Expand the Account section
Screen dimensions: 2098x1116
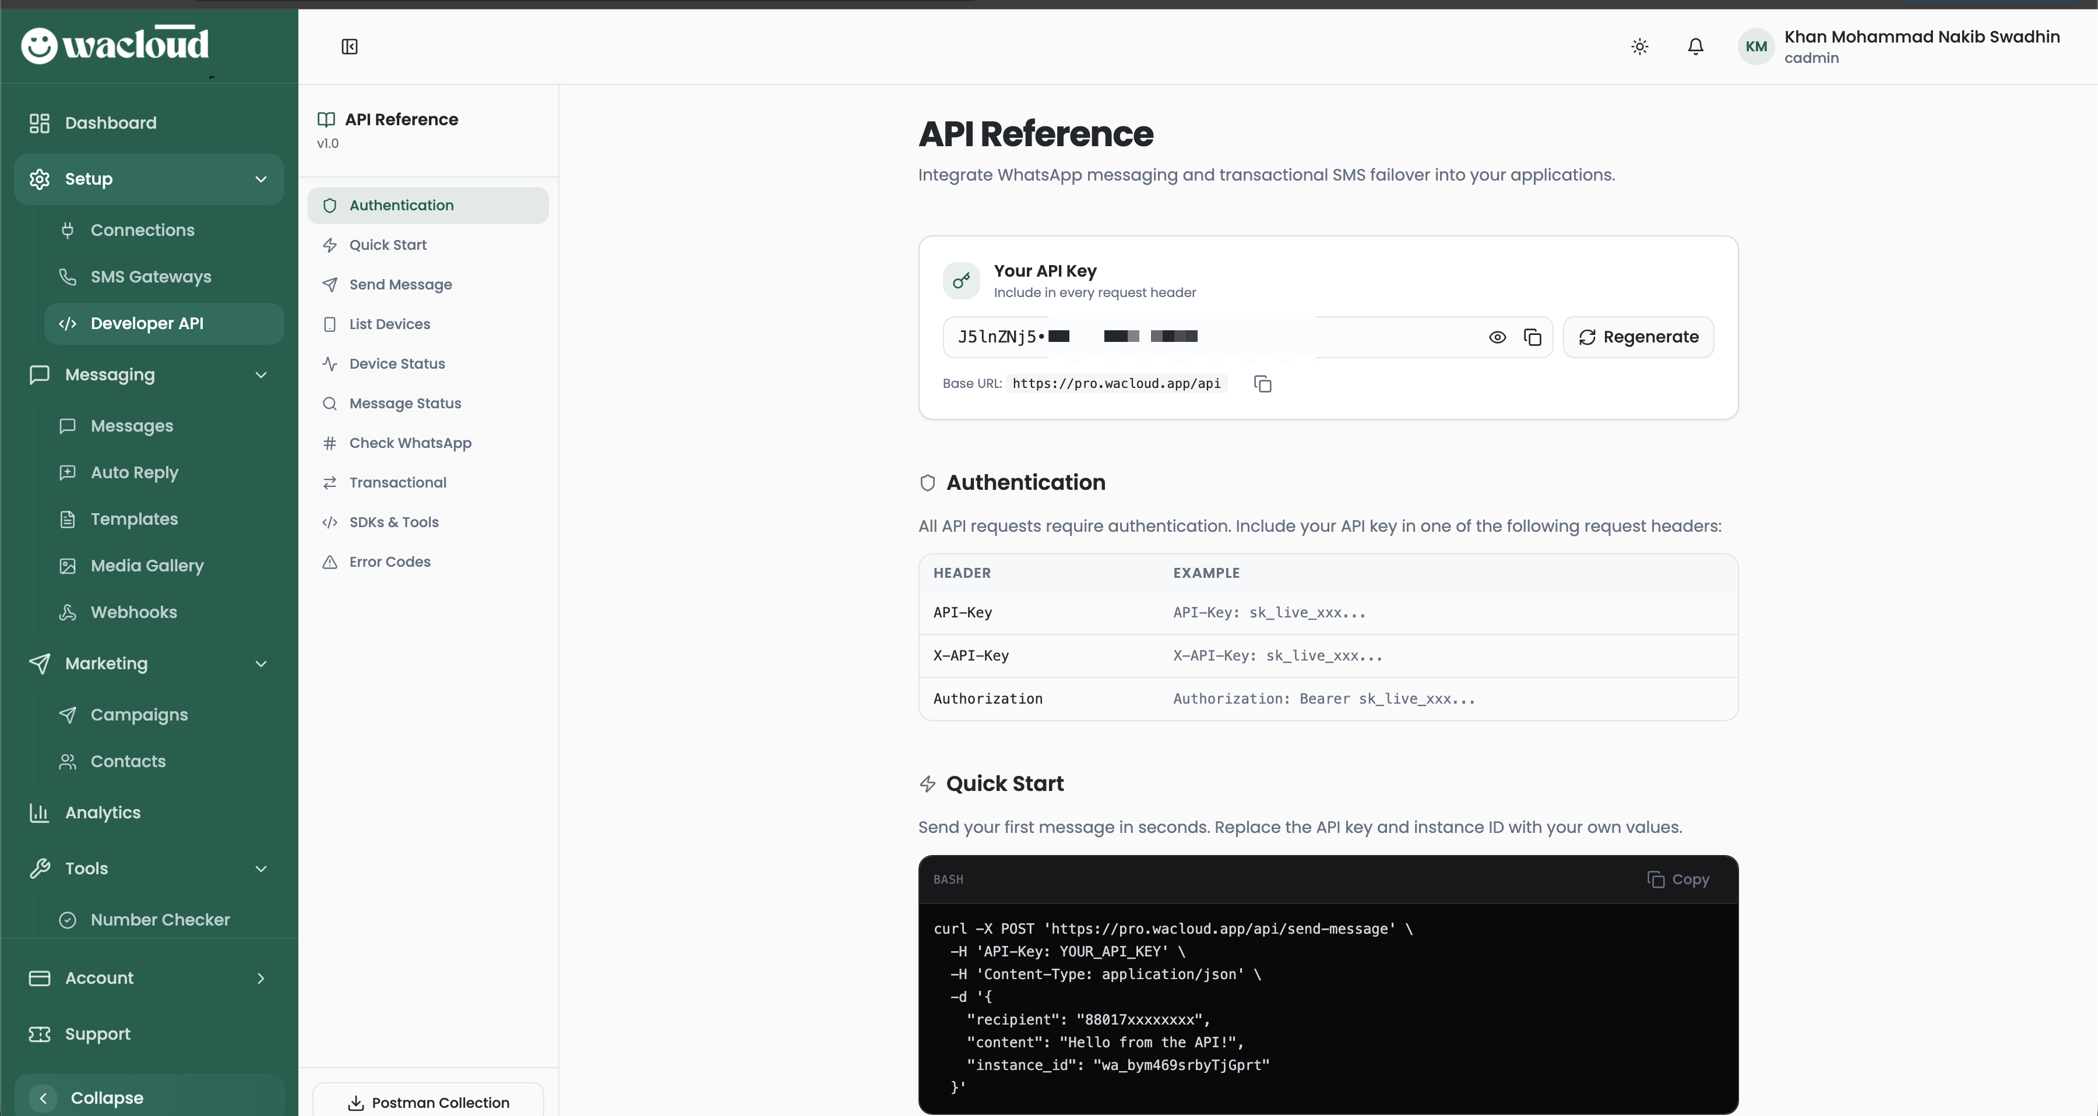pos(261,977)
